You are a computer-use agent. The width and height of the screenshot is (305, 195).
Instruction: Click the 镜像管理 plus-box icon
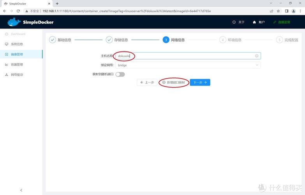pos(7,54)
